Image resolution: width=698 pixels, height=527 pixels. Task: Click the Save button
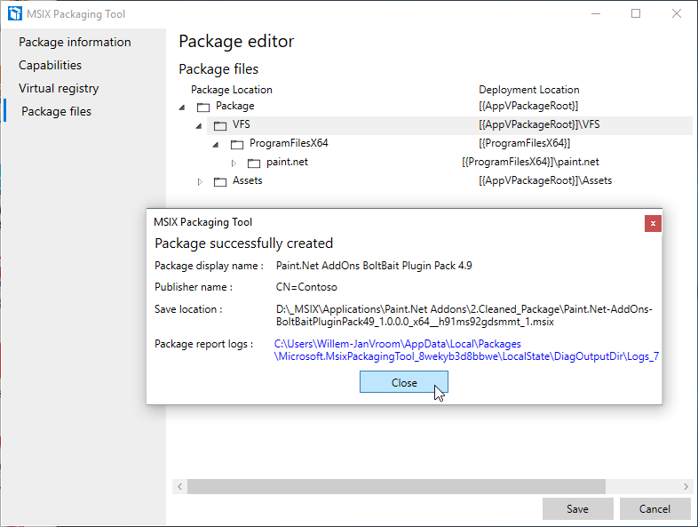(577, 509)
